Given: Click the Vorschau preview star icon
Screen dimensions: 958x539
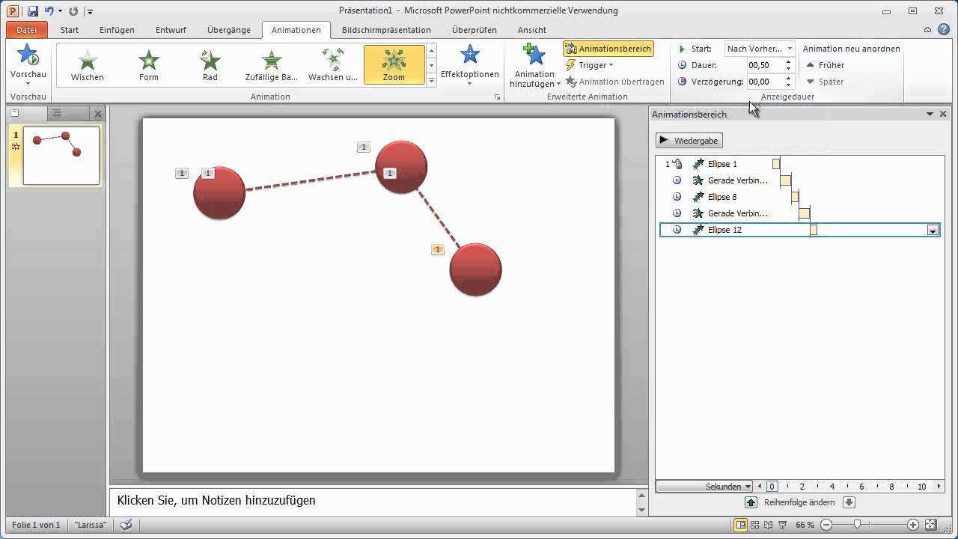Looking at the screenshot, I should [28, 56].
